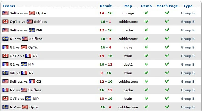Open match page for Selfless vs G2 cobblestone
Screen dimensions: 202x111
pos(167,81)
